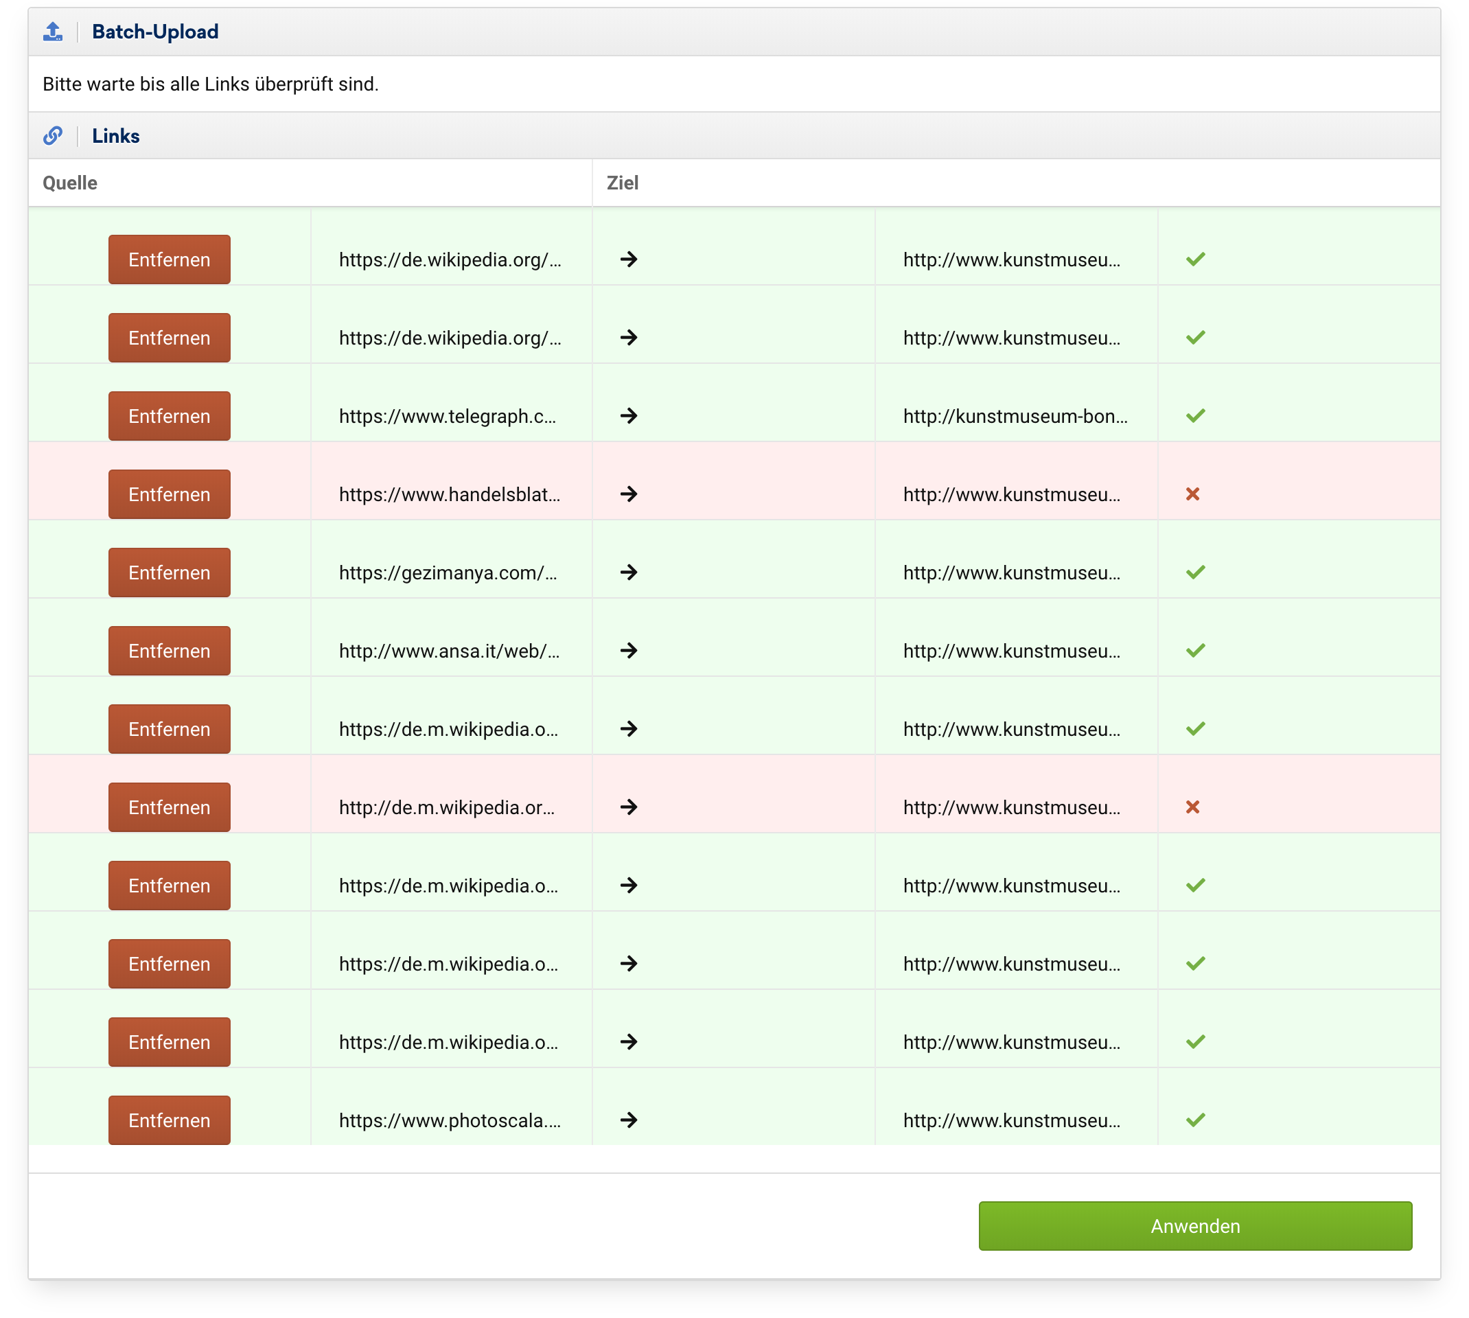The width and height of the screenshot is (1469, 1318).
Task: Click Entfernen for gezimanya.com row
Action: pos(170,573)
